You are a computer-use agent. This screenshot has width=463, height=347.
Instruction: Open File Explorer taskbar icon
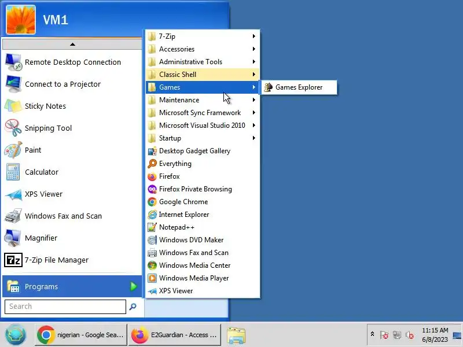coord(236,335)
